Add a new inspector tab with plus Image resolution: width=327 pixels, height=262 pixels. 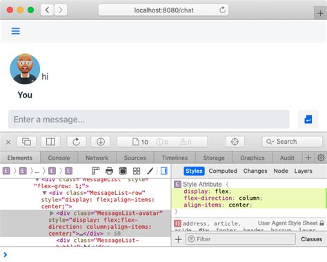click(x=308, y=158)
